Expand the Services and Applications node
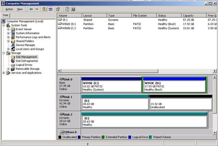 click(4, 73)
